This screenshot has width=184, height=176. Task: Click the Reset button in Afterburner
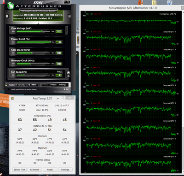tap(54, 85)
